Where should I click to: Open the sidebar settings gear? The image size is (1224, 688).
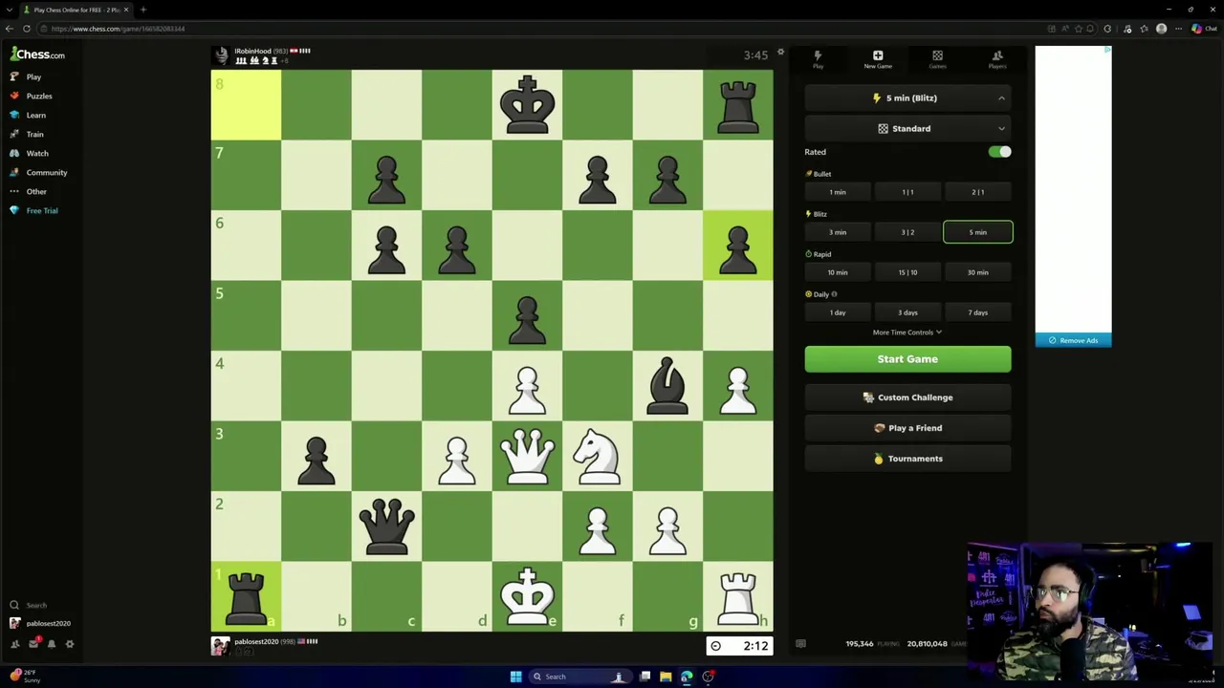(69, 644)
